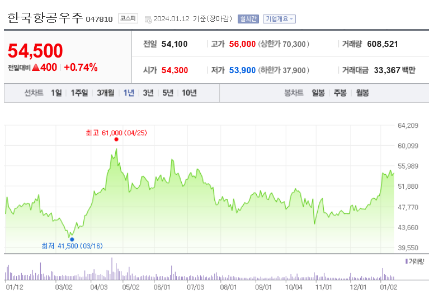Click the 거래대금 value 33,367 백만
This screenshot has width=429, height=301.
(394, 70)
